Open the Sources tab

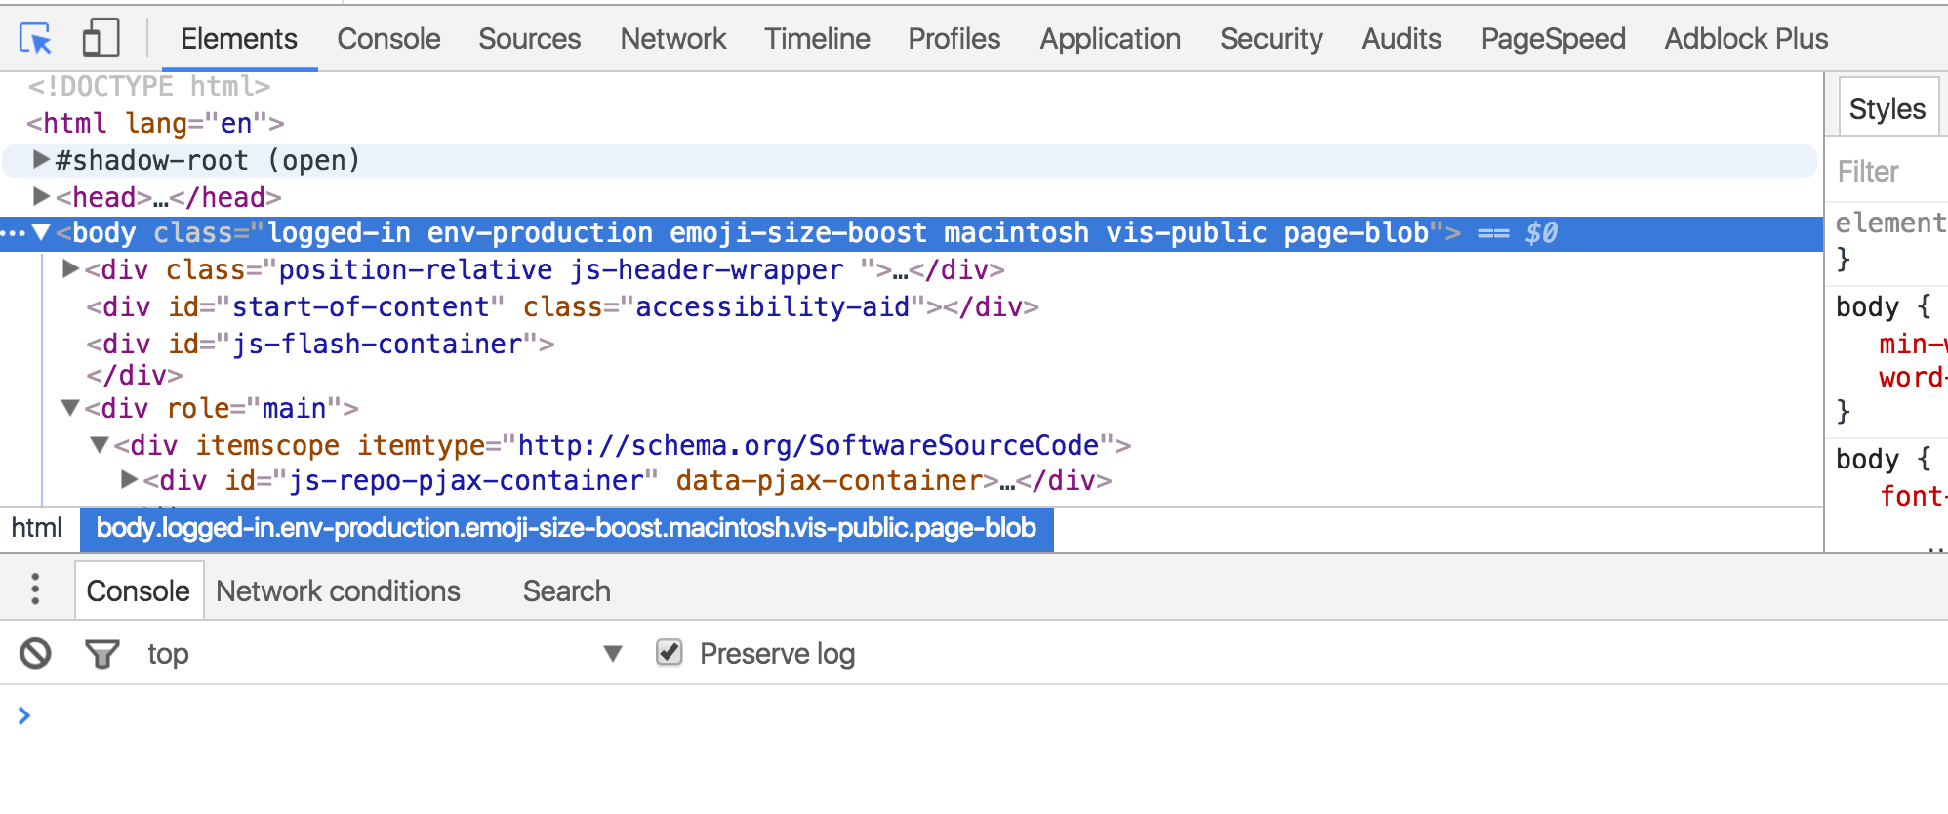coord(529,39)
